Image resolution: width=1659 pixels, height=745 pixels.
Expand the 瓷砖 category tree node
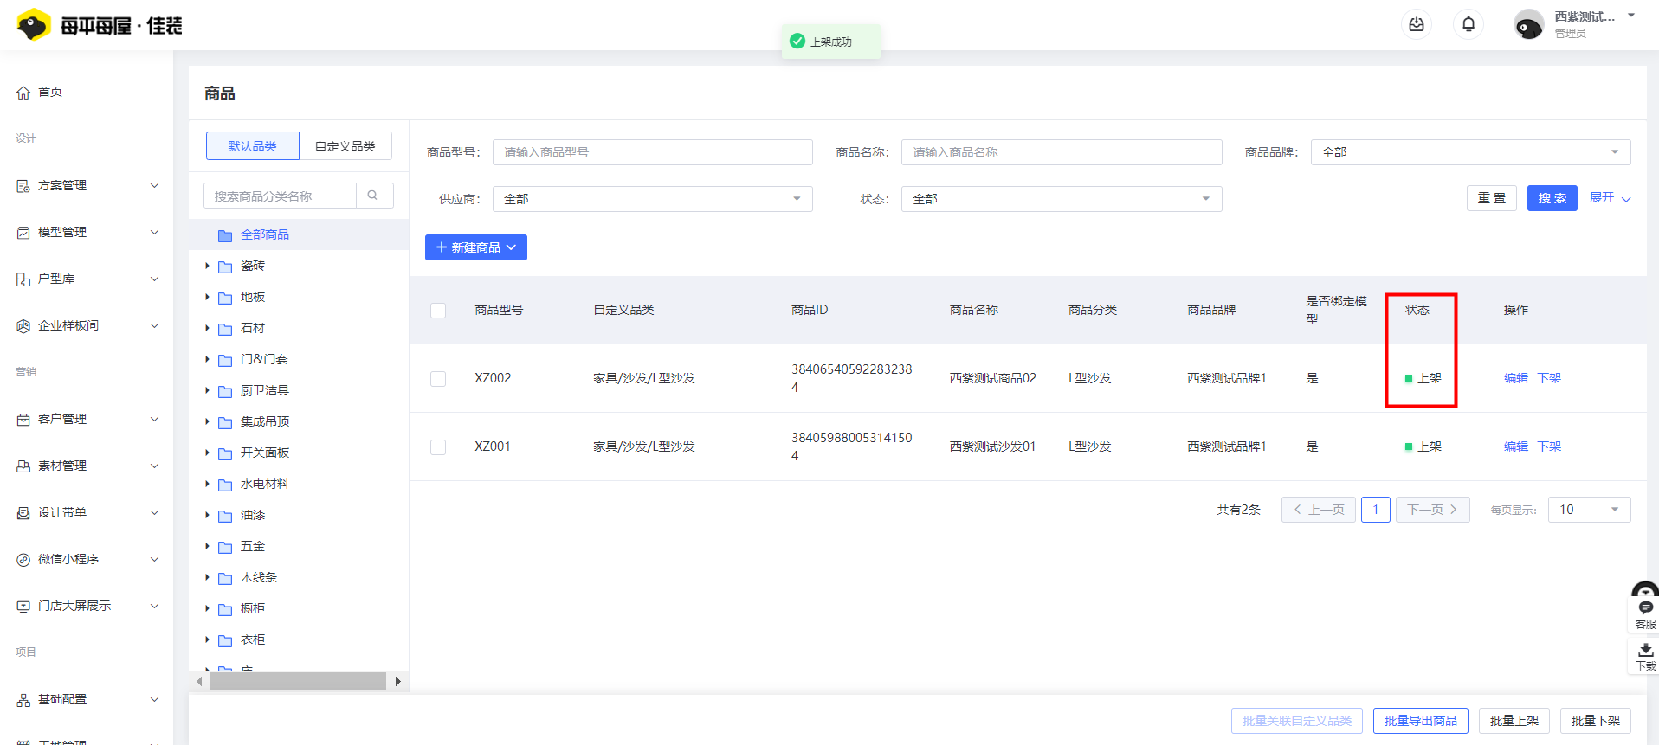point(207,266)
